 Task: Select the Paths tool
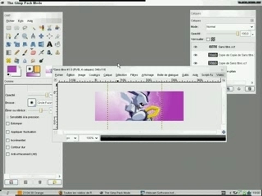(x=8, y=36)
